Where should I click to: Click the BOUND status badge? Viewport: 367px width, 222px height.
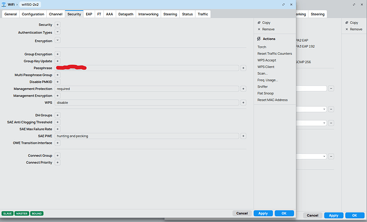[x=37, y=214]
